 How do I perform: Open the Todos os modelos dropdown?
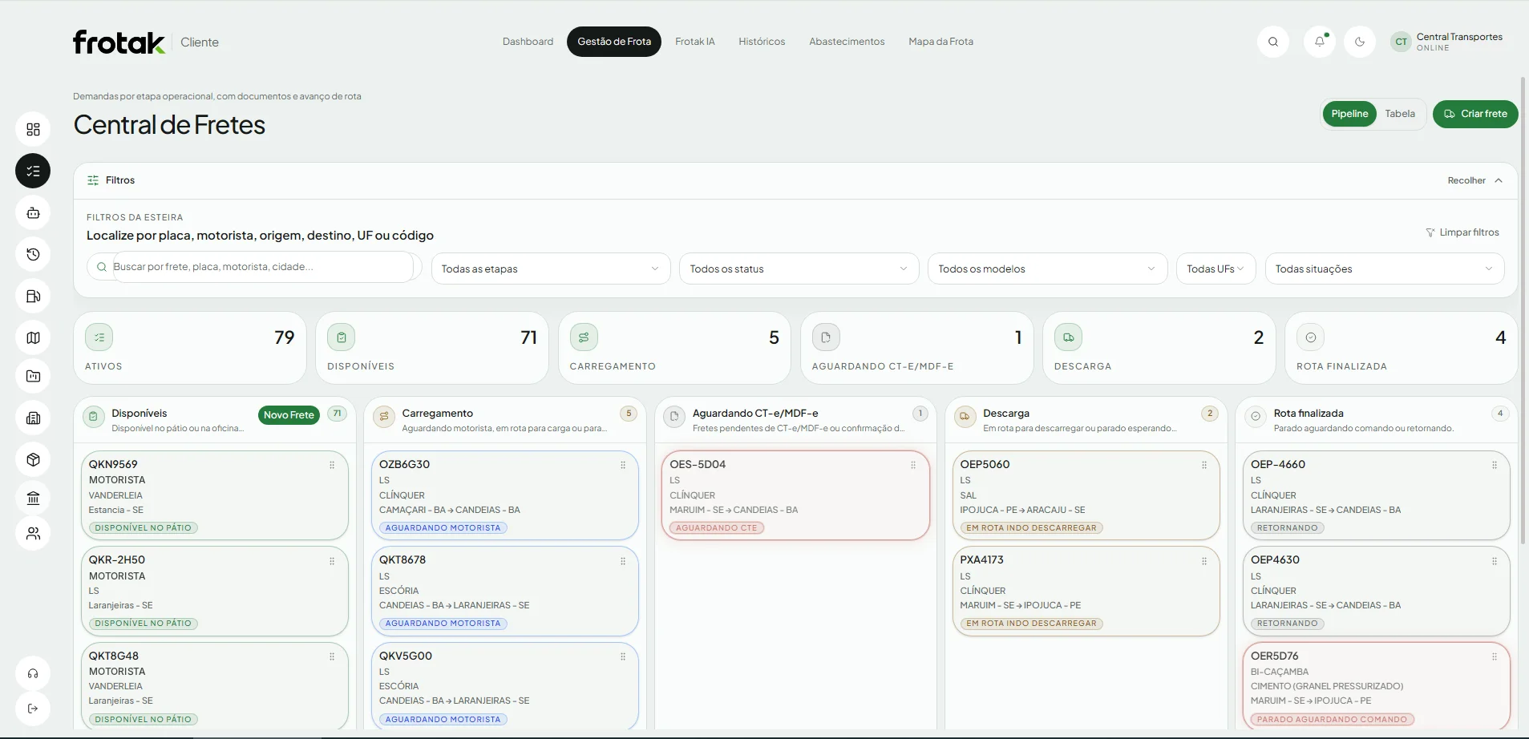(1048, 269)
